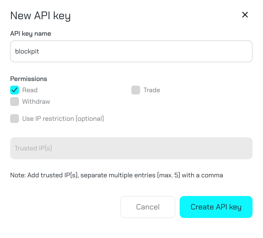Image resolution: width=263 pixels, height=238 pixels.
Task: Click the "Withdraw" permission label text
Action: [x=36, y=102]
